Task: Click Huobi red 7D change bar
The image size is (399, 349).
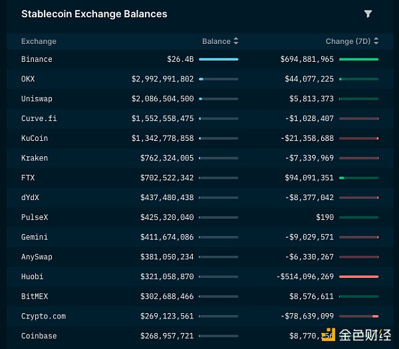Action: (359, 277)
